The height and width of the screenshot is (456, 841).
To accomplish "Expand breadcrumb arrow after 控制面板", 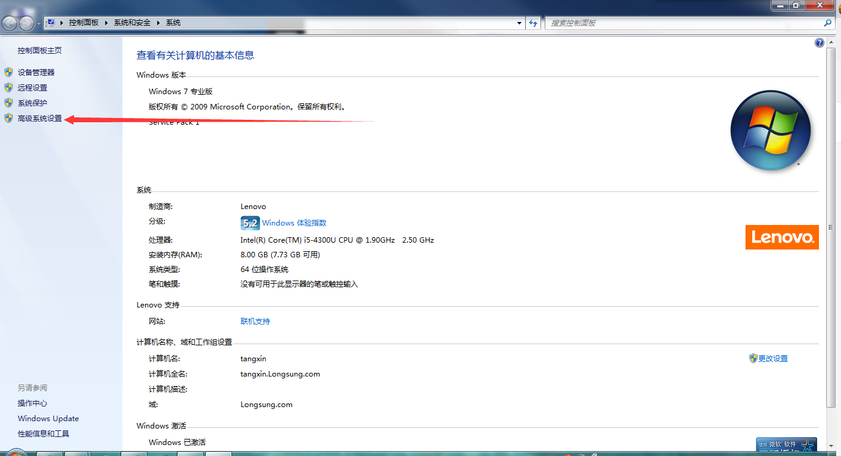I will point(107,23).
